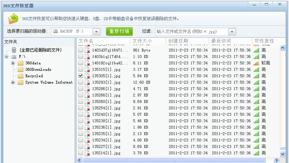The height and width of the screenshot is (163, 289).
Task: Click deleted file icon for 135293[1].jpg
Action: [x=87, y=82]
